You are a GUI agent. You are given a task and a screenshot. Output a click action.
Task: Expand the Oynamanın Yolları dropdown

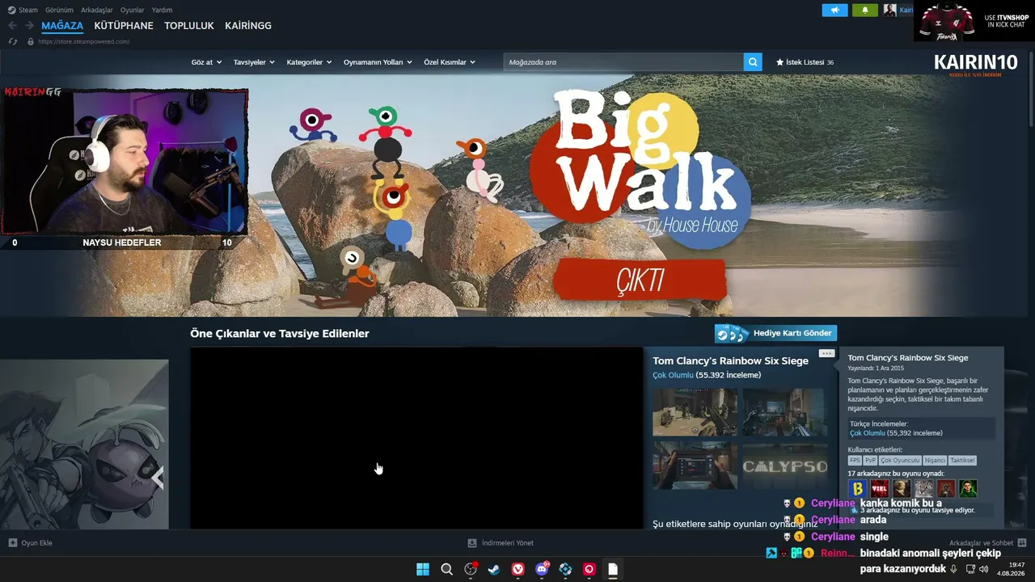(x=378, y=62)
